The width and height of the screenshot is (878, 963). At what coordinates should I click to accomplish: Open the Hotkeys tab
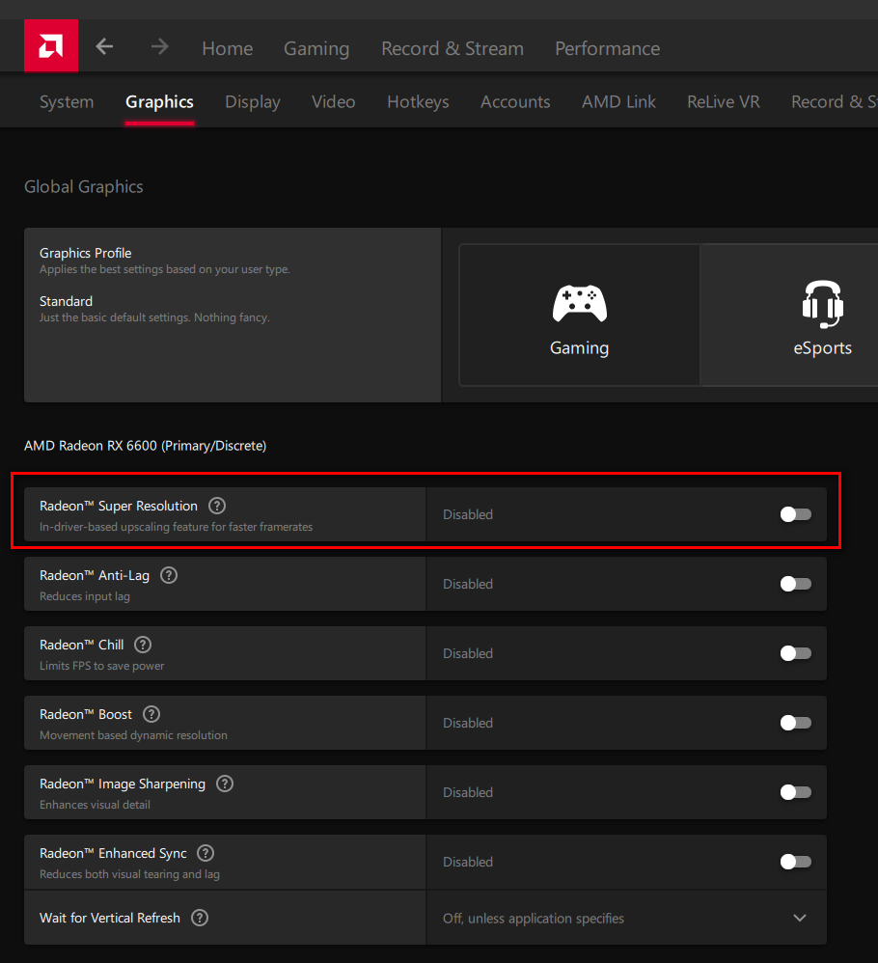pos(418,102)
